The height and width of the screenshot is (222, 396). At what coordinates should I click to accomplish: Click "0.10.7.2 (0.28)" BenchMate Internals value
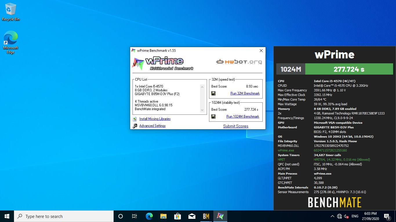tap(326, 187)
